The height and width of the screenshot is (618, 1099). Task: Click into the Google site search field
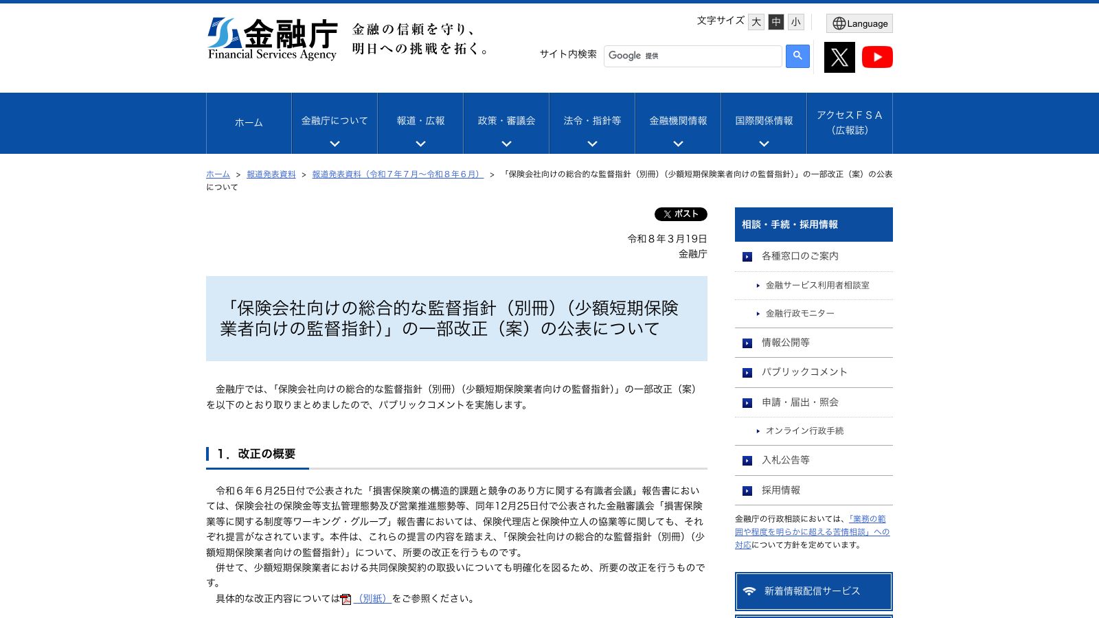[x=693, y=56]
